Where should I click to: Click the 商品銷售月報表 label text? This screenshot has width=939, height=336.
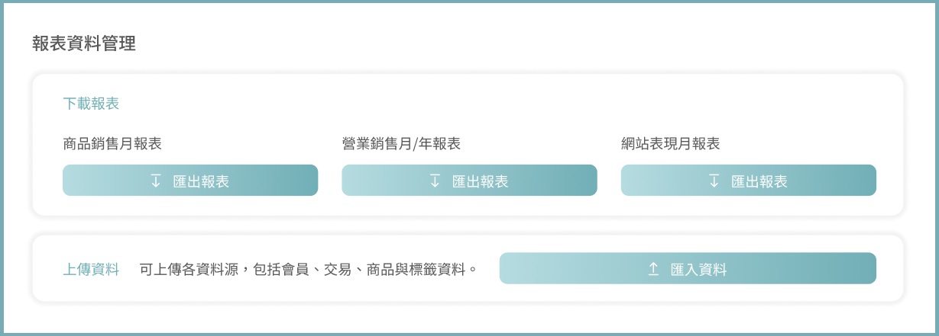112,143
